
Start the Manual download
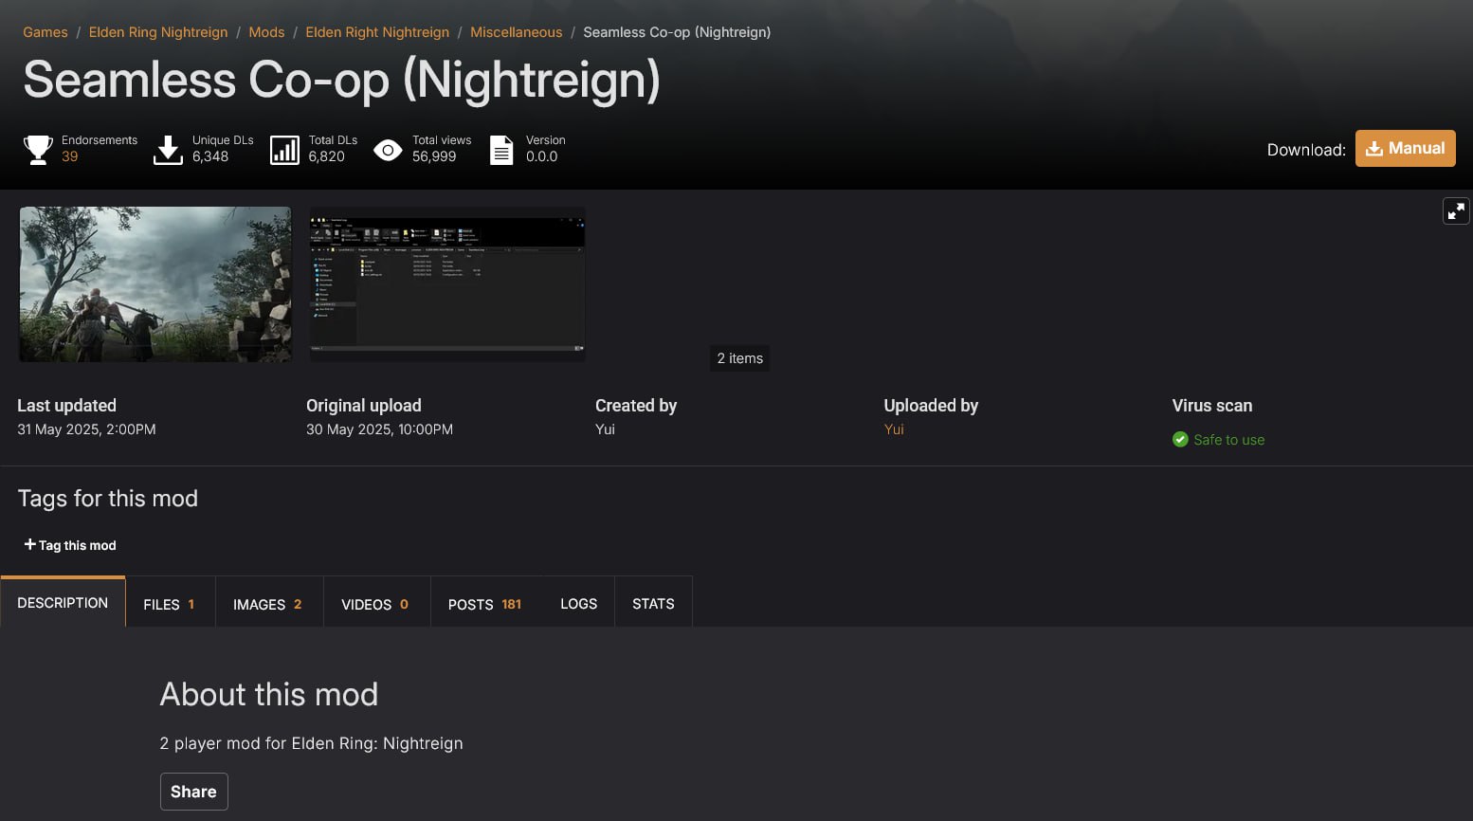point(1405,148)
